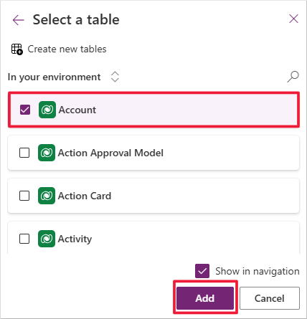Screen dimensions: 307x319
Task: Uncheck the Account checkbox
Action: tap(25, 110)
